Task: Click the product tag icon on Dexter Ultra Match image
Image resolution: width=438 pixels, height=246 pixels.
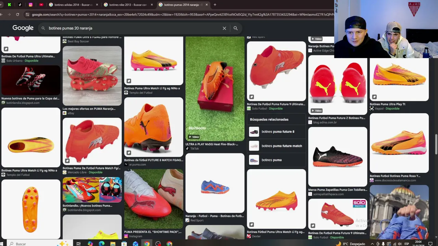Action: click(252, 224)
